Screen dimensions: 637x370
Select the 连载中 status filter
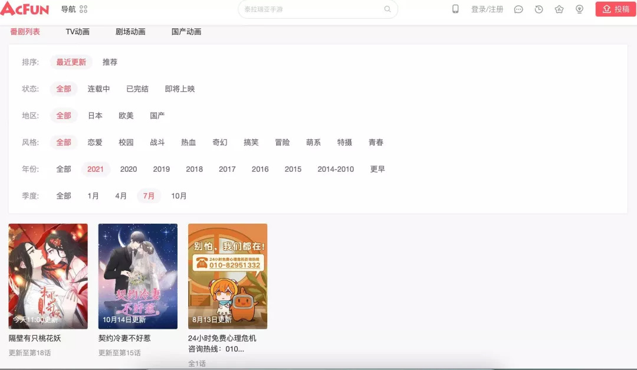(x=98, y=89)
